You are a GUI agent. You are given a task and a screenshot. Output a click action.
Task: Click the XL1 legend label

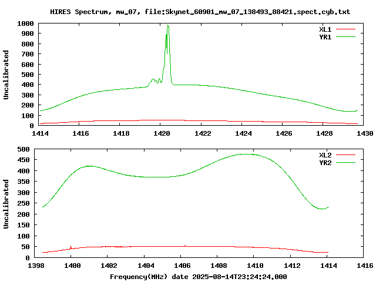pyautogui.click(x=325, y=29)
